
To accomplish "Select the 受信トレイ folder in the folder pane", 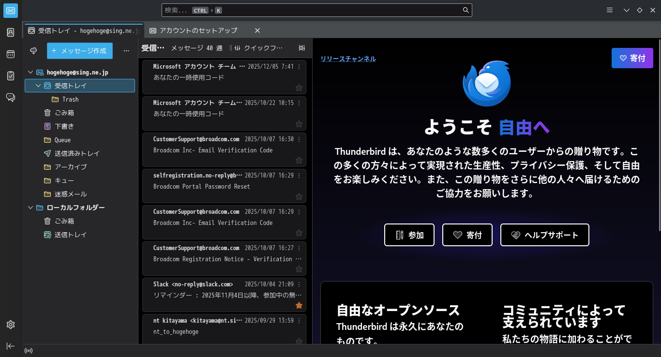I will [80, 86].
